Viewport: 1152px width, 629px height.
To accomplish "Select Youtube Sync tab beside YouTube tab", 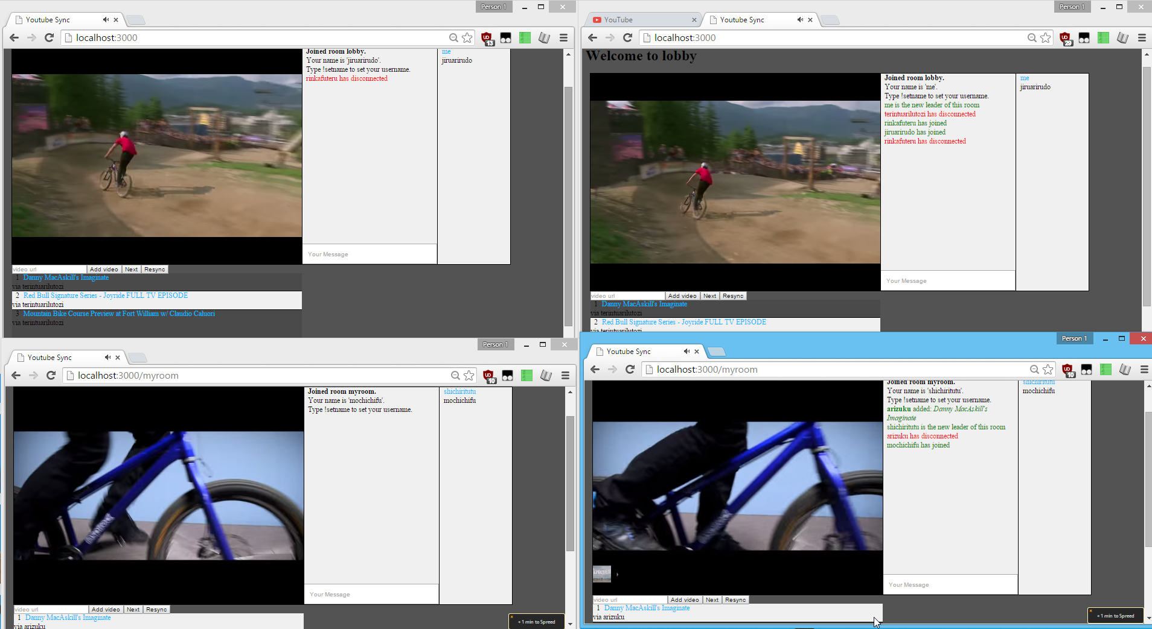I will [x=760, y=20].
